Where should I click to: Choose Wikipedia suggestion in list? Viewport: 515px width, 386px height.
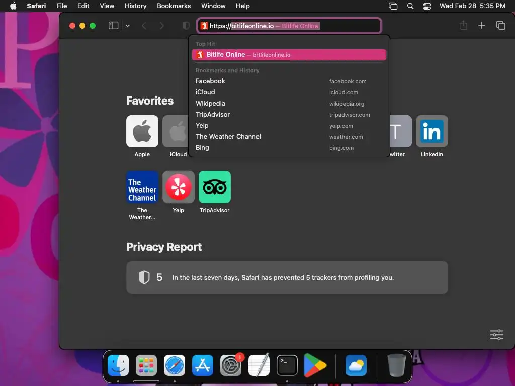click(289, 104)
